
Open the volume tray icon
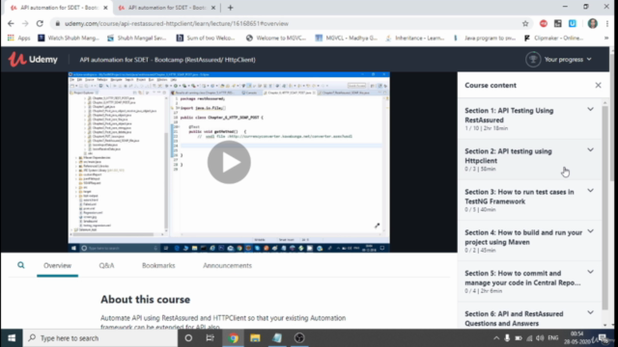(540, 338)
